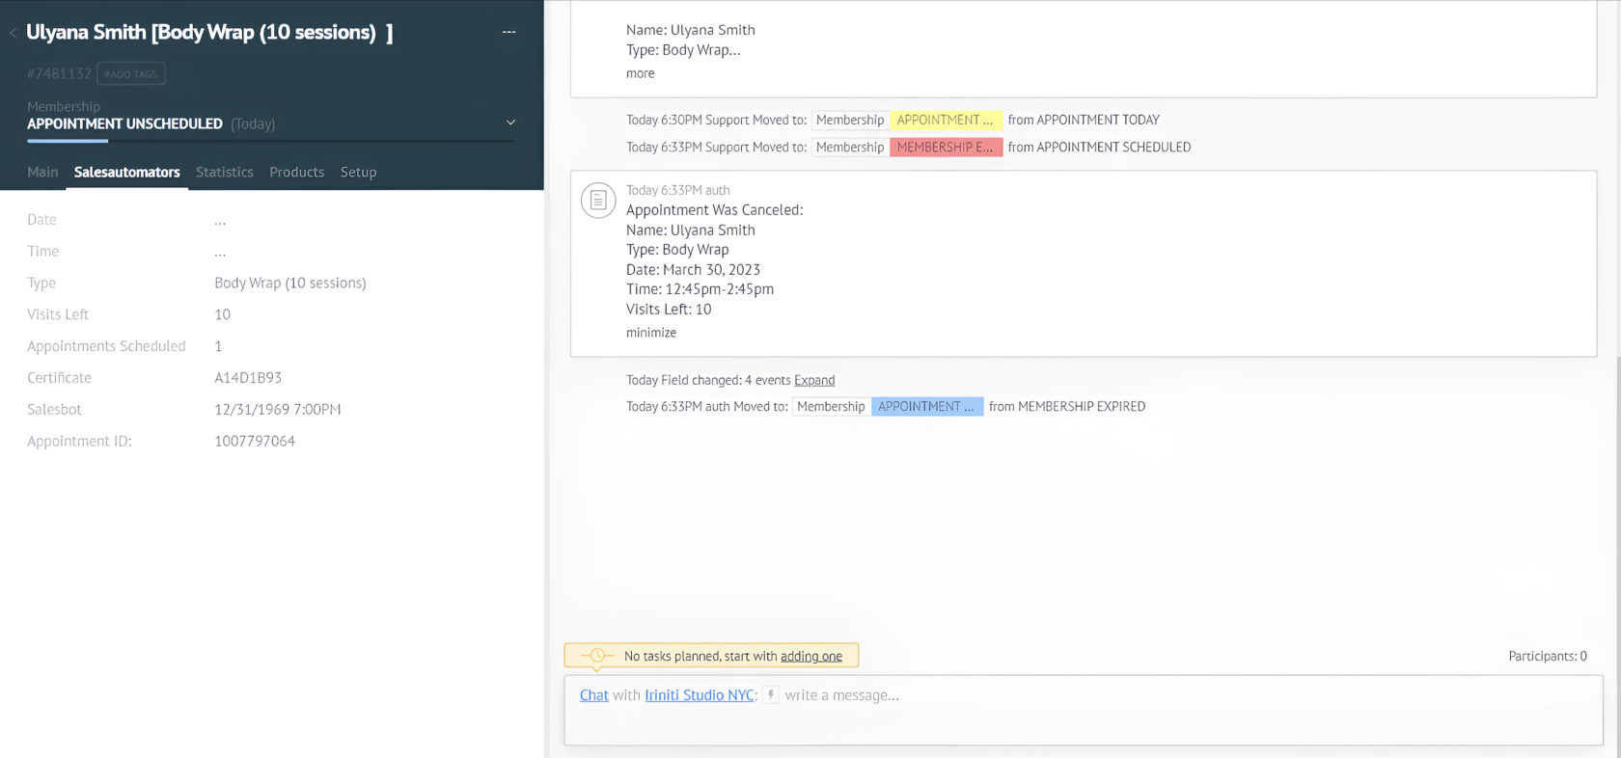The height and width of the screenshot is (758, 1621).
Task: Click the red MEMBERSHIP E... status badge
Action: (x=945, y=148)
